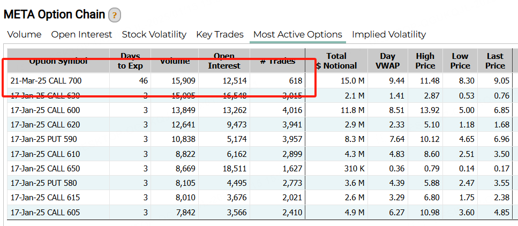
Task: Click the volume value 8,010
Action: coord(186,198)
